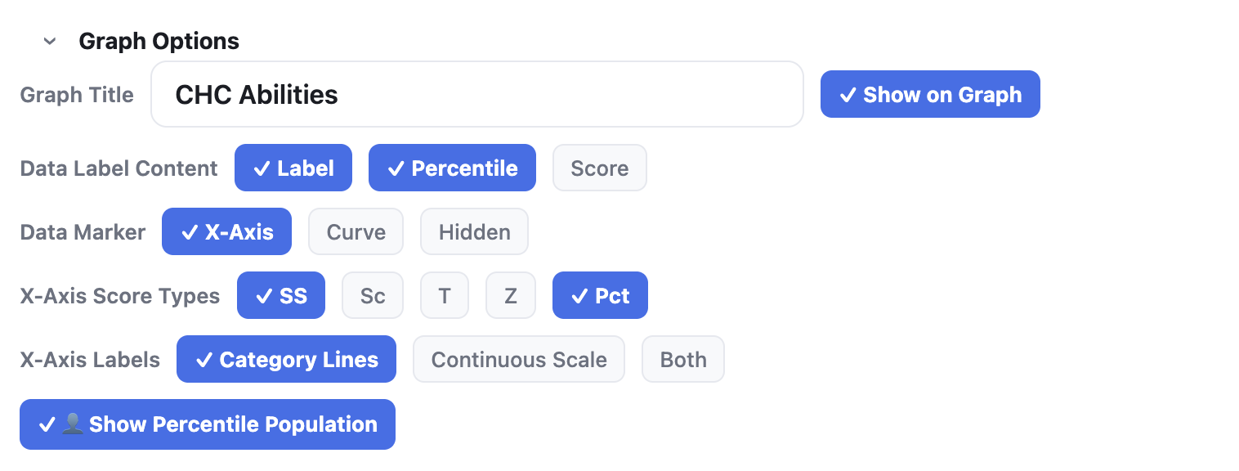
Task: Select Curve as the data marker
Action: pyautogui.click(x=356, y=231)
